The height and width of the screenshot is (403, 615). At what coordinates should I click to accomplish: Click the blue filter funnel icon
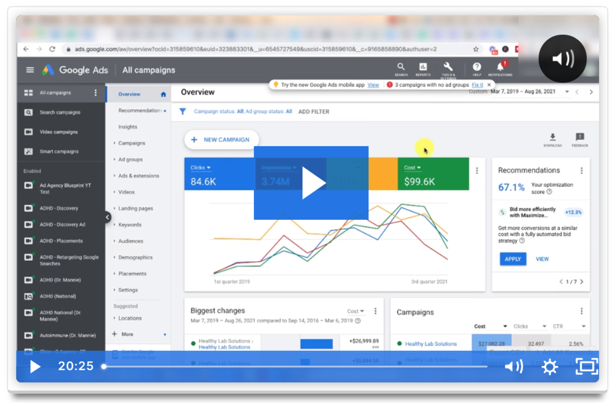[x=183, y=112]
